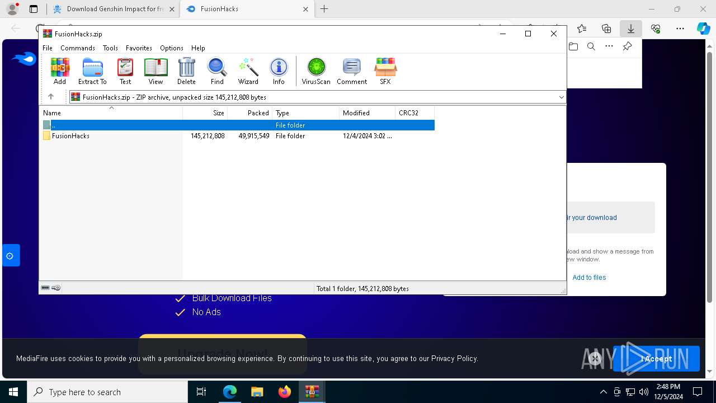
Task: Go up one folder level arrow
Action: click(51, 97)
